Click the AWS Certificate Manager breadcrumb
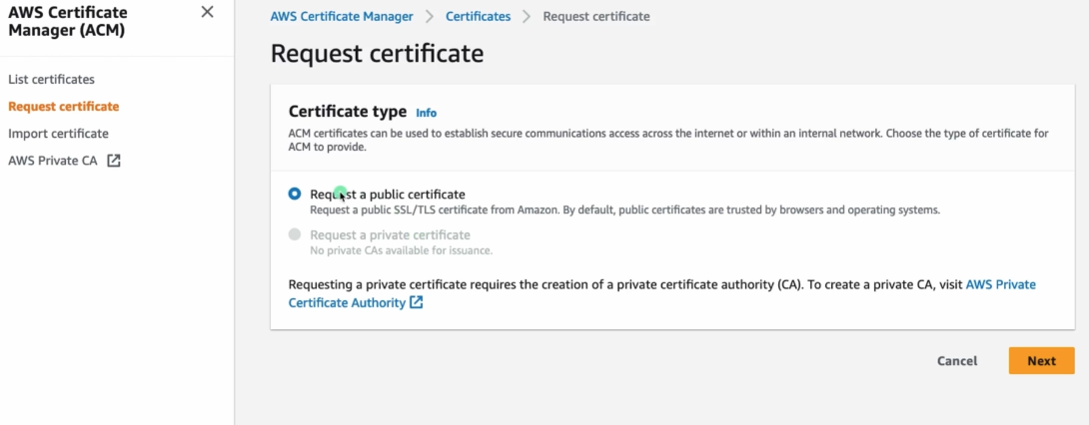1089x425 pixels. (341, 17)
